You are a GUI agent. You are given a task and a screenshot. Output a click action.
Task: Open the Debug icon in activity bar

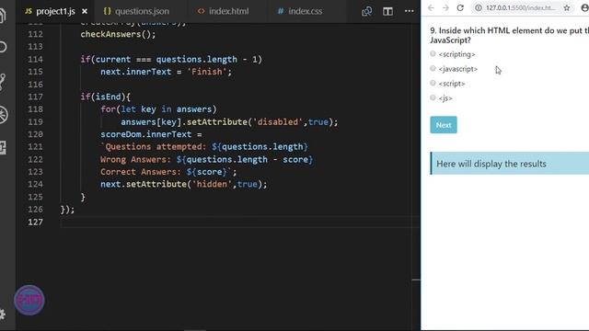click(x=3, y=114)
